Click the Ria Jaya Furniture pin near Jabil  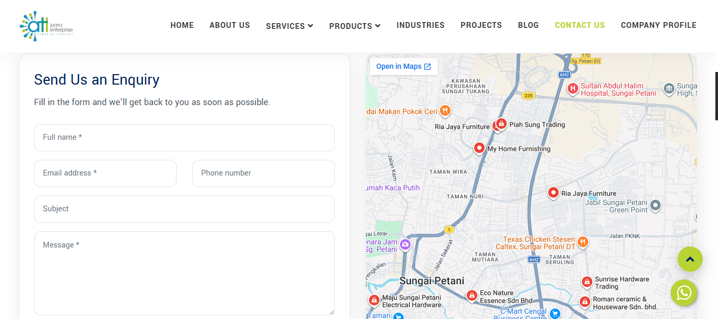coord(553,193)
